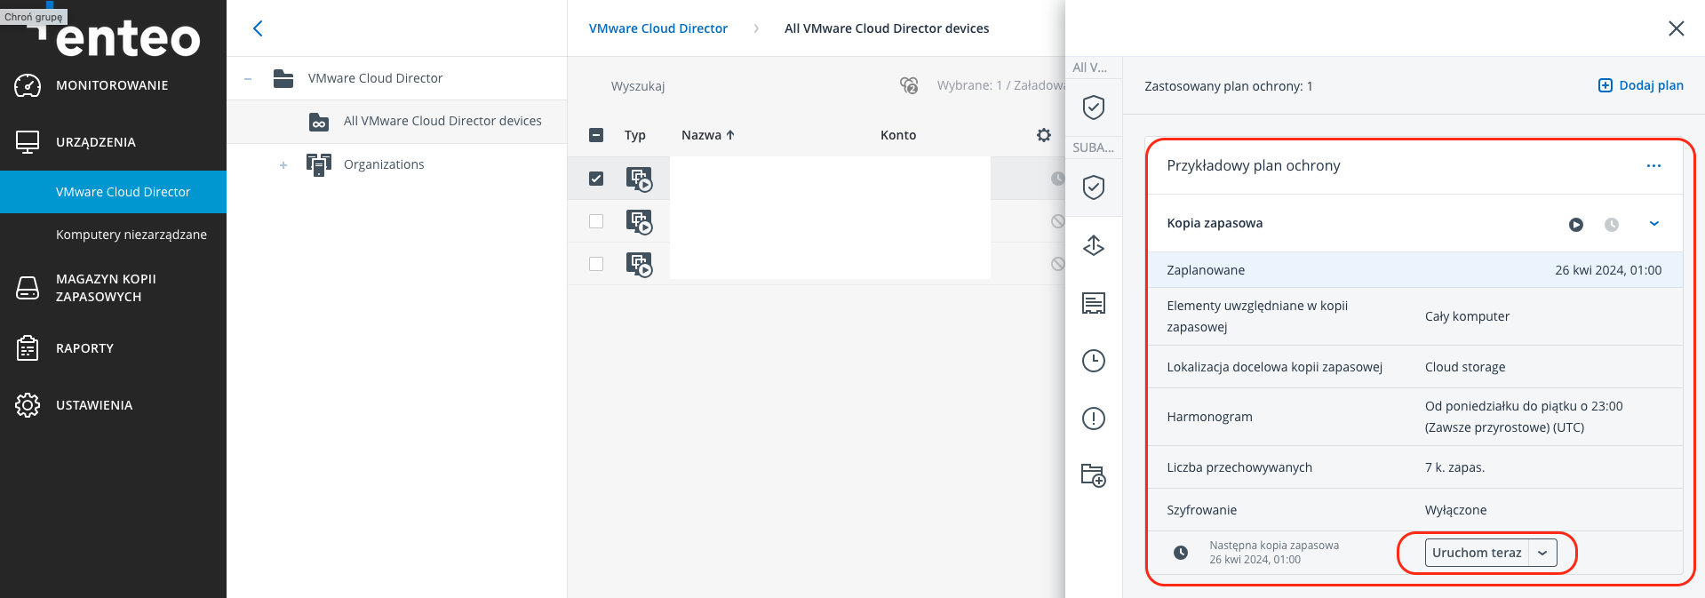Click the backup storage drive icon

click(28, 288)
